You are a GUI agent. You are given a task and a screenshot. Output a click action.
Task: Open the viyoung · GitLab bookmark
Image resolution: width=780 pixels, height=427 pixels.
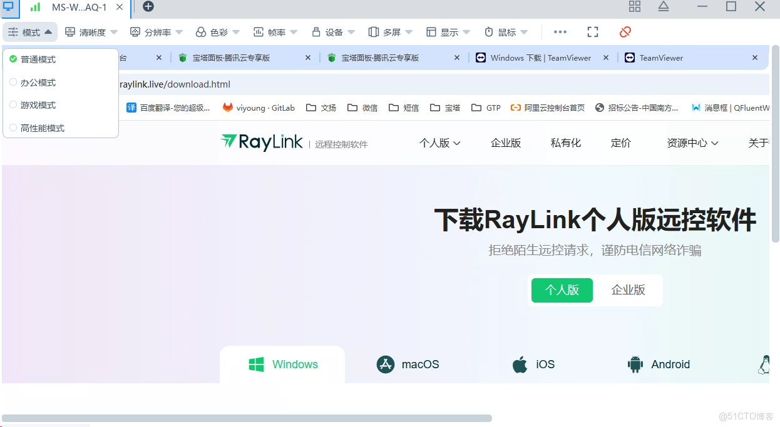tap(259, 108)
